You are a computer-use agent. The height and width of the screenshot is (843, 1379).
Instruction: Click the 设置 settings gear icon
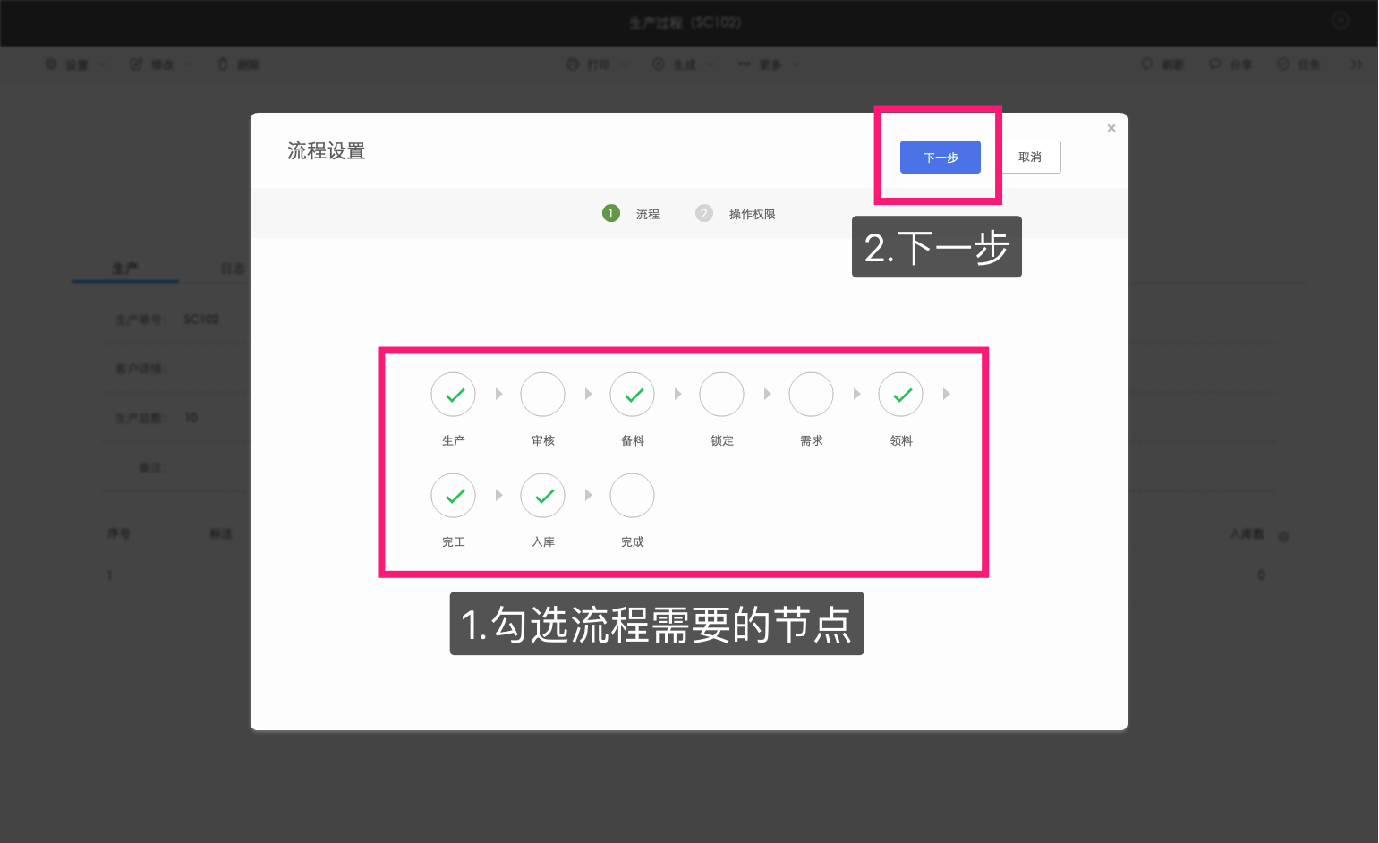51,64
